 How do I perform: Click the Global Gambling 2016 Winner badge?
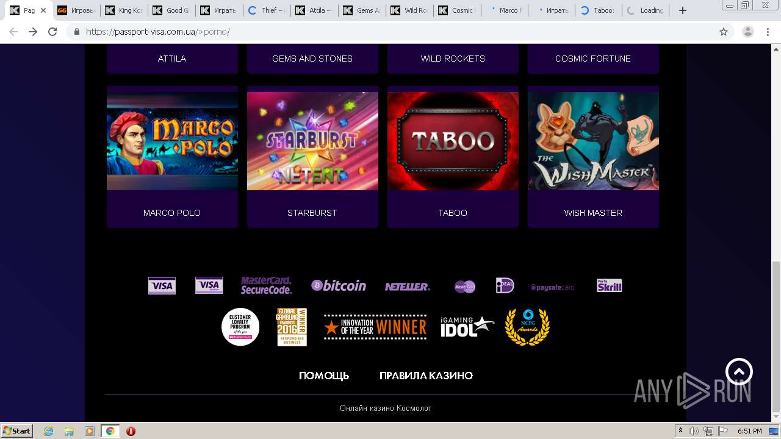pyautogui.click(x=292, y=327)
